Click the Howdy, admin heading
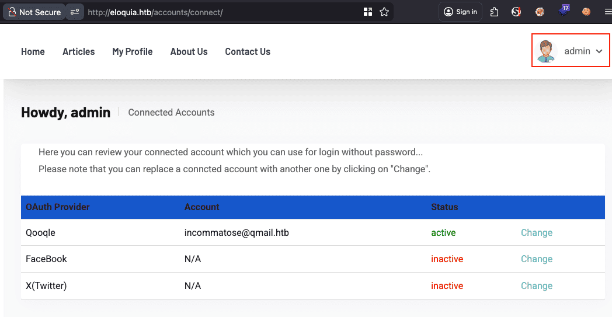 point(65,113)
